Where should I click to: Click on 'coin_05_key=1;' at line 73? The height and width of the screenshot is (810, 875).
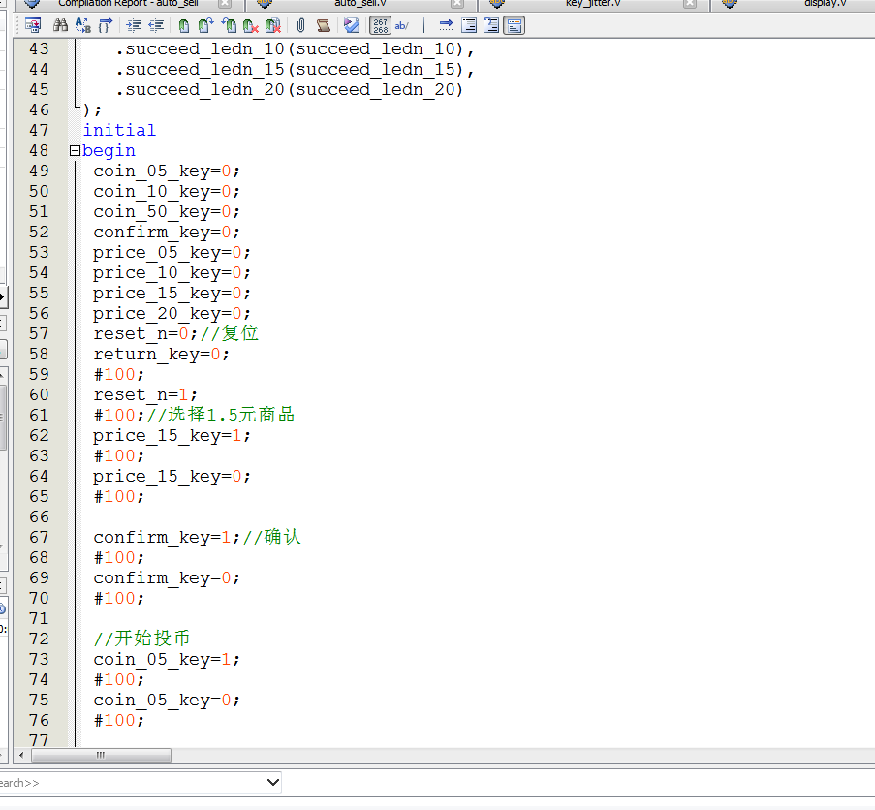[167, 660]
